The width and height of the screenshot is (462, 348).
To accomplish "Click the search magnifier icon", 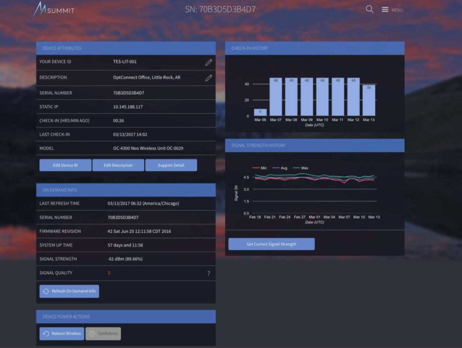I will pyautogui.click(x=370, y=9).
